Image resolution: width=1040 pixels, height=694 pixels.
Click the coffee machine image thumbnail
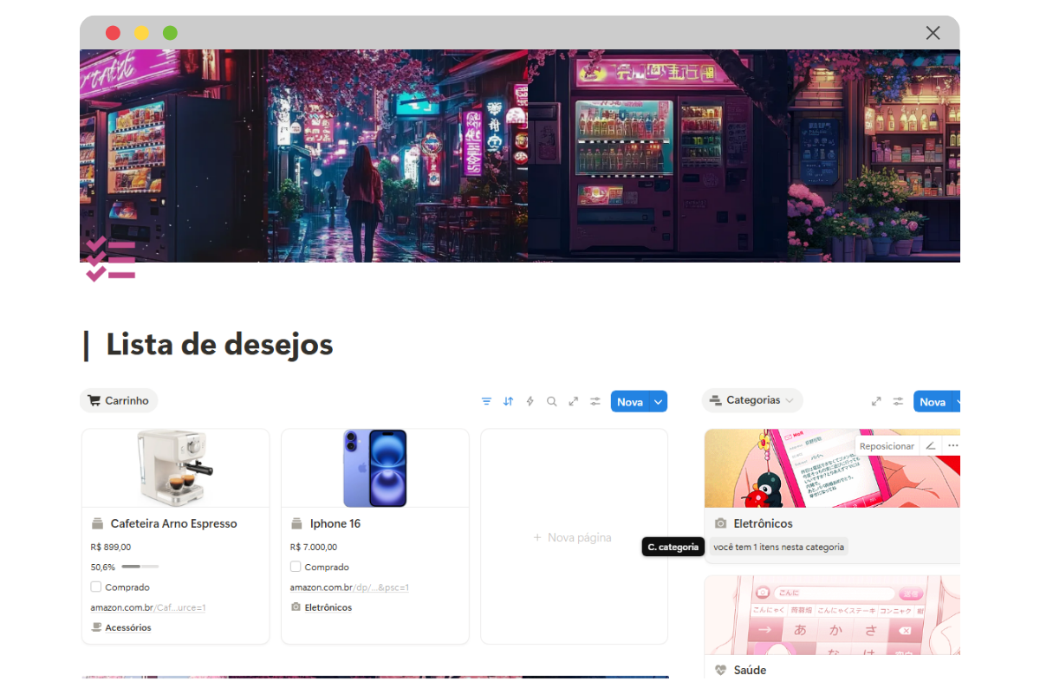click(x=175, y=469)
